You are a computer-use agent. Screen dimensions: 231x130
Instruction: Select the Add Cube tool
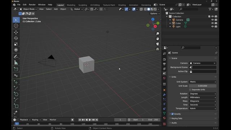[x=16, y=69]
